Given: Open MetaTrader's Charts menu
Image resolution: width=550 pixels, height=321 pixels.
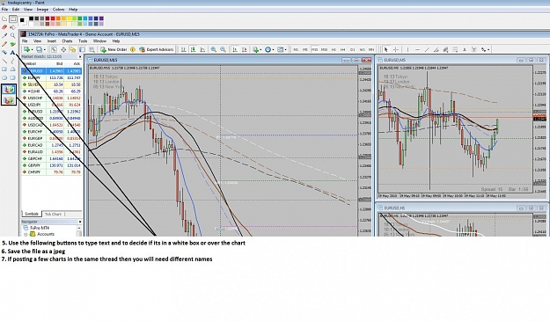Looking at the screenshot, I should click(67, 41).
